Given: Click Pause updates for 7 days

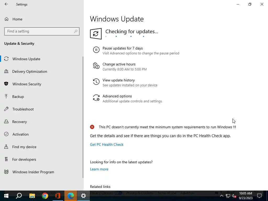Looking at the screenshot, I should coord(122,48).
